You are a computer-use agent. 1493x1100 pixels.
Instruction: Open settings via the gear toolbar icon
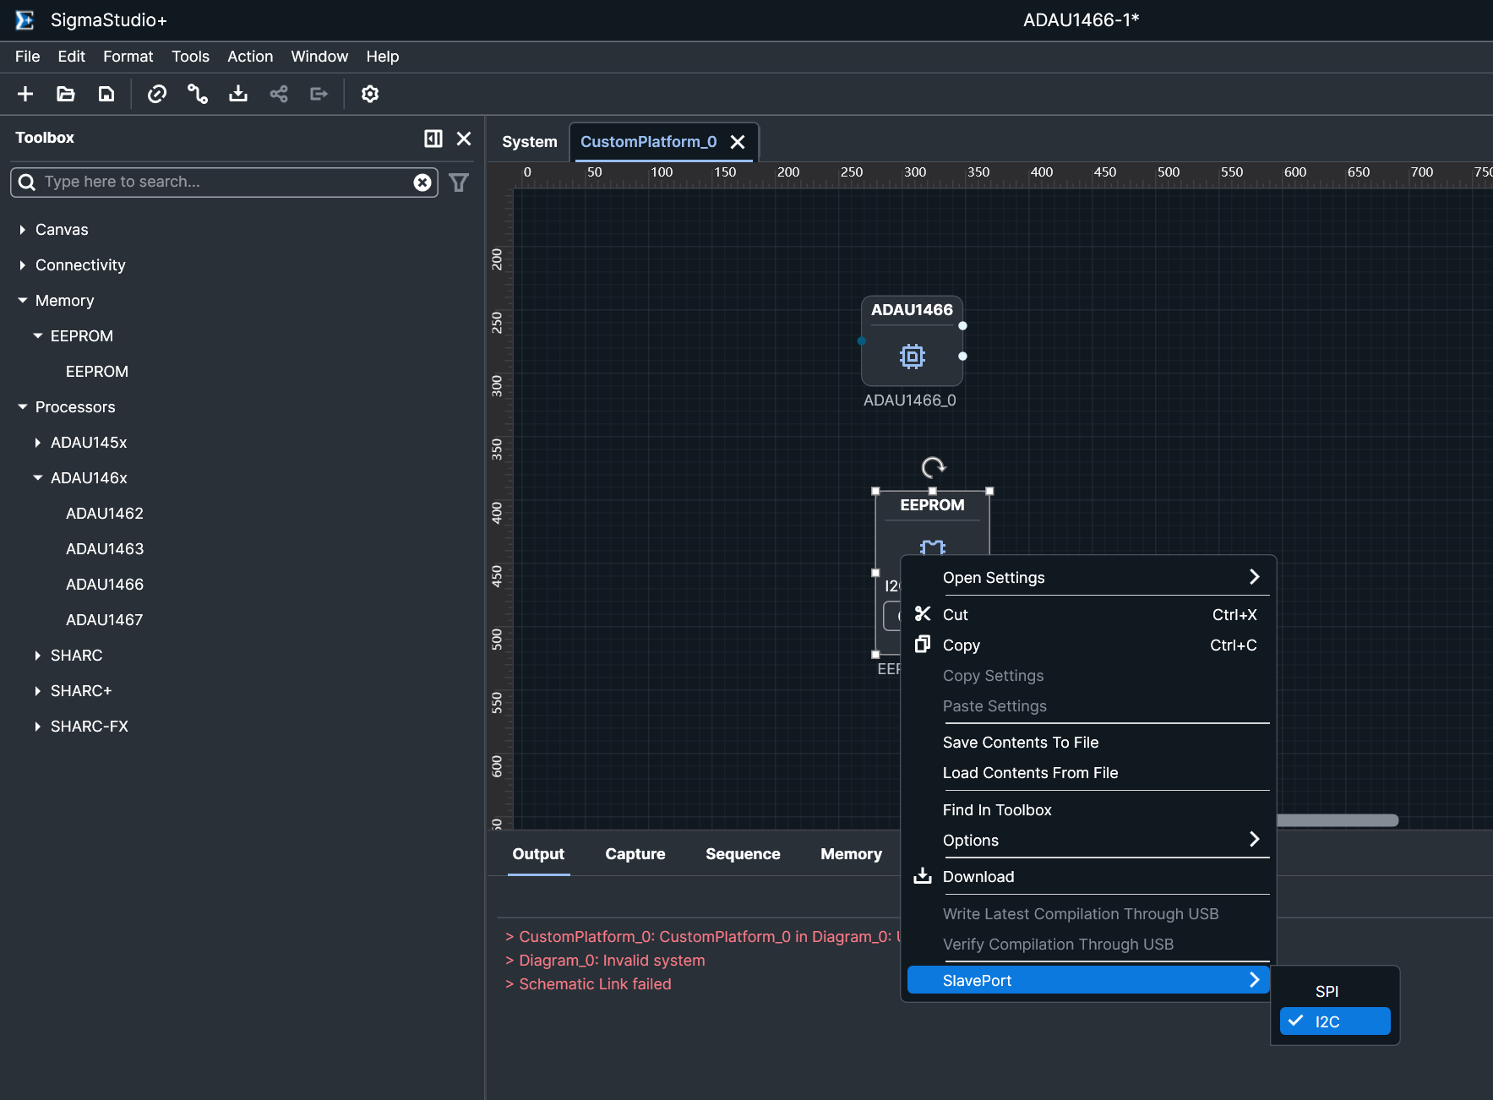(370, 94)
